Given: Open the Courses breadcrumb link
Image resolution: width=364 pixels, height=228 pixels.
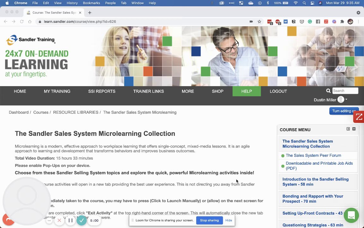Looking at the screenshot, I should click(41, 112).
